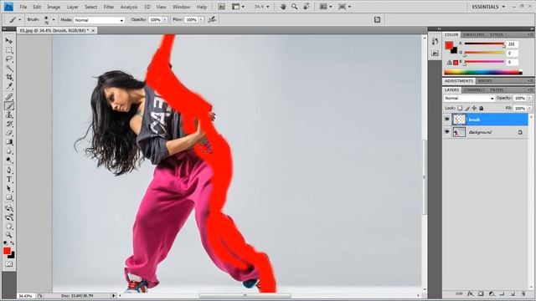Image resolution: width=536 pixels, height=301 pixels.
Task: Select the Eraser tool
Action: (9, 133)
